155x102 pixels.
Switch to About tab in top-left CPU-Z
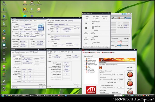click(35, 21)
